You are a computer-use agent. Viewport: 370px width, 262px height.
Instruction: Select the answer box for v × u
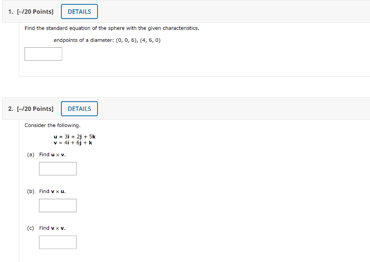pos(57,205)
